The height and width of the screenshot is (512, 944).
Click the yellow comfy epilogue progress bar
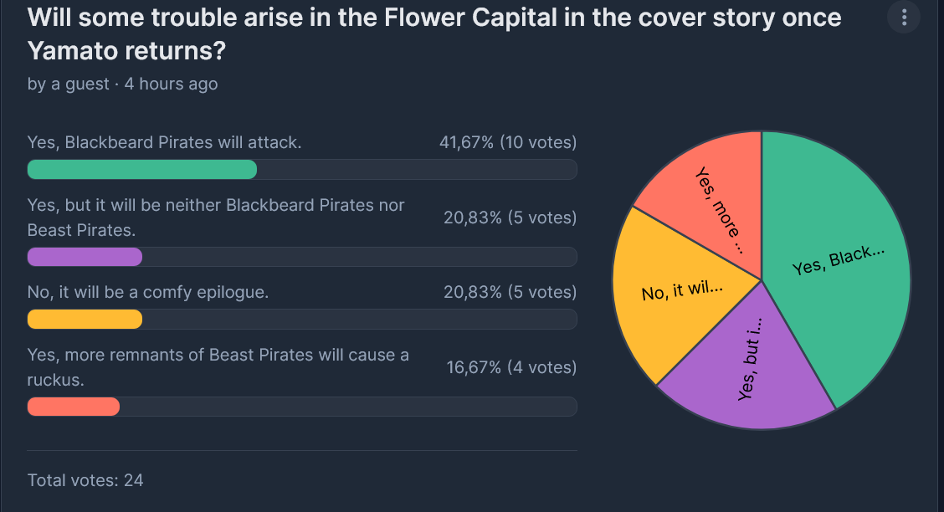click(85, 320)
